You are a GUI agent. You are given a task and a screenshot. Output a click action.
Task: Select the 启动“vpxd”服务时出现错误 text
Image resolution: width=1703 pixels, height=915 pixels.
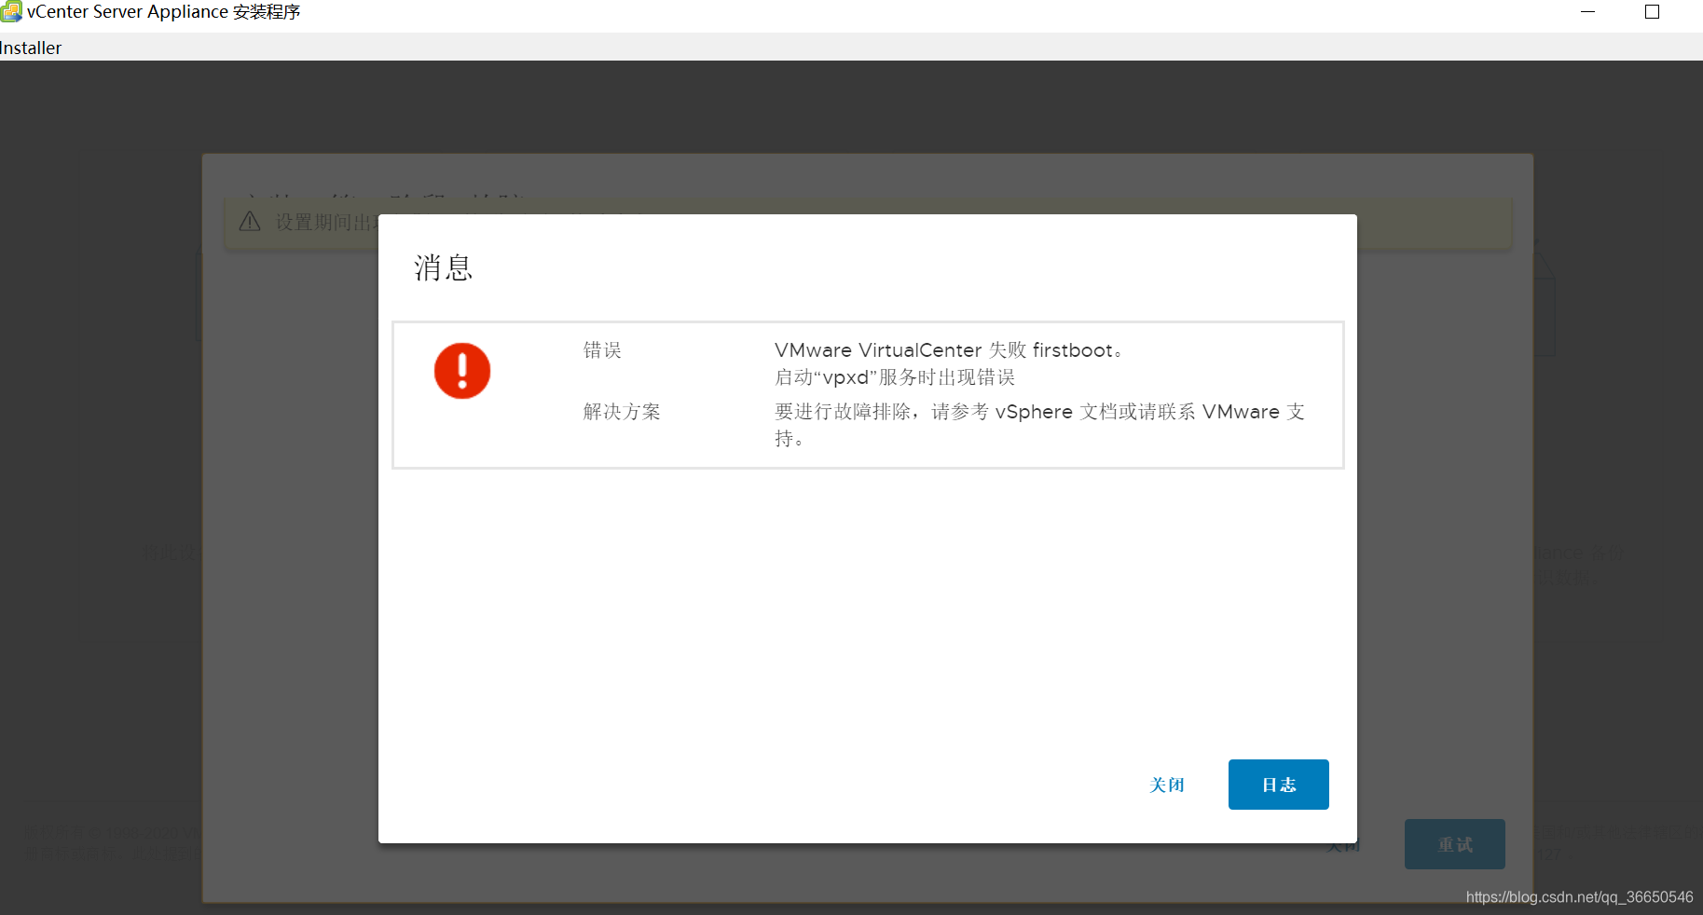[x=895, y=377]
